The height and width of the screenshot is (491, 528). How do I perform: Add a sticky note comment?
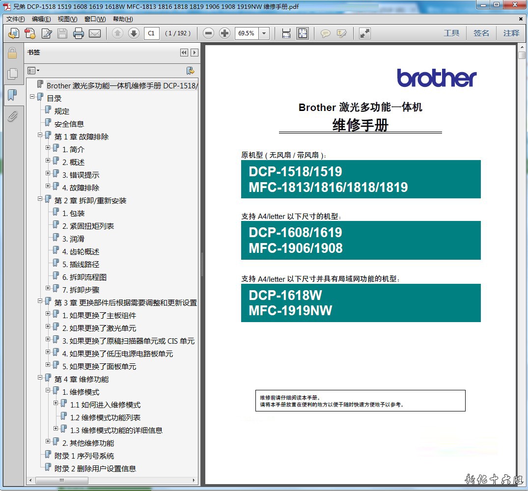(325, 33)
